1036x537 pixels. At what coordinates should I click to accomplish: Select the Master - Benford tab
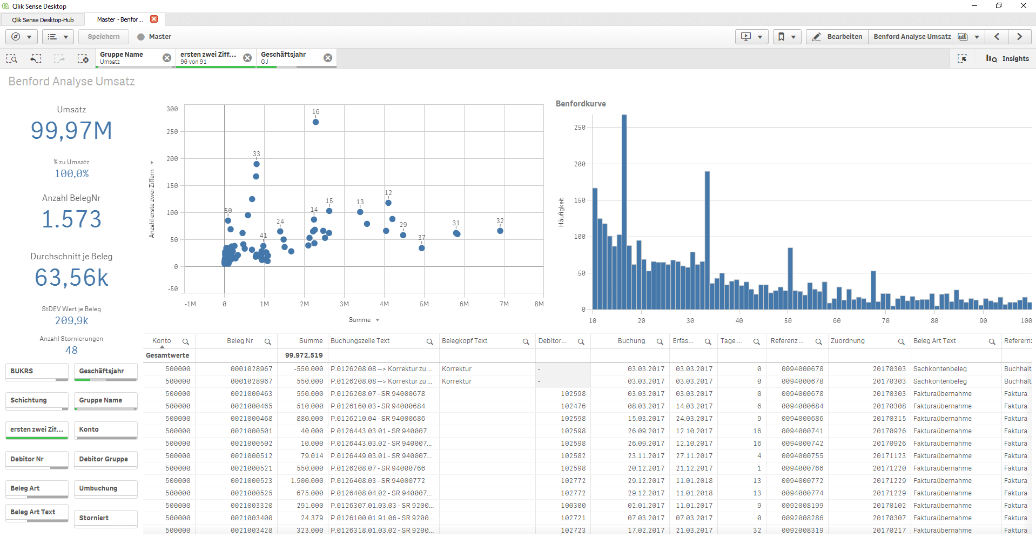[x=120, y=19]
